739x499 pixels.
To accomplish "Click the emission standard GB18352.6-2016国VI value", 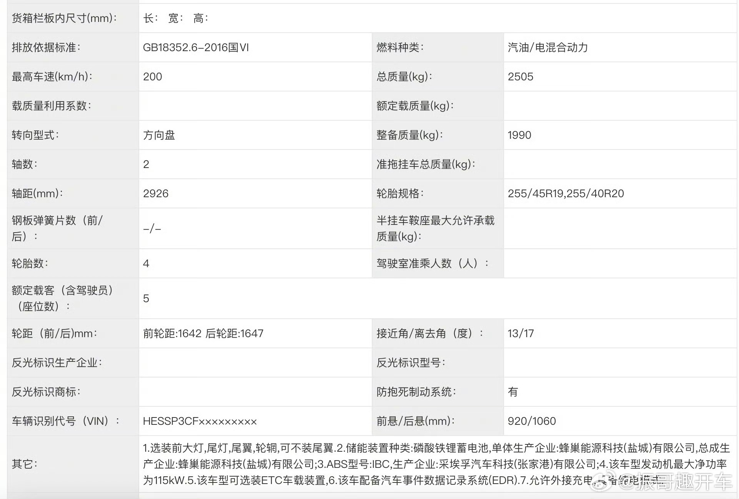I will (x=196, y=47).
